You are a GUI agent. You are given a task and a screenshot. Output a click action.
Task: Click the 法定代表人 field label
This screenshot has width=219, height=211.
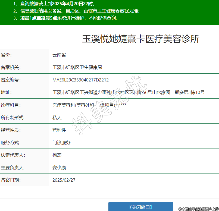click(13, 155)
